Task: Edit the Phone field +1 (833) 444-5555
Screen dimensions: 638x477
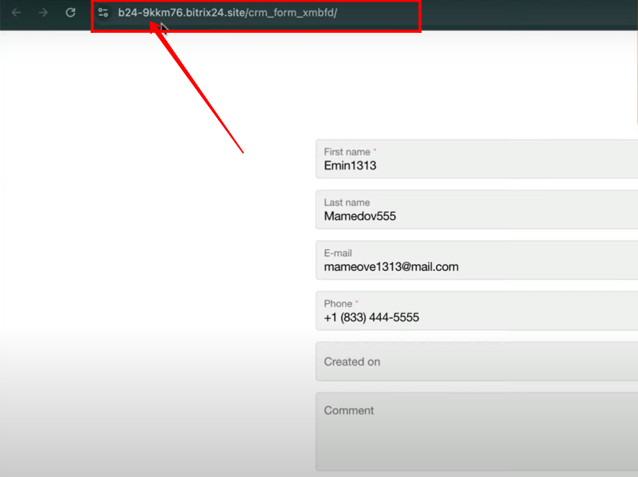Action: tap(477, 311)
